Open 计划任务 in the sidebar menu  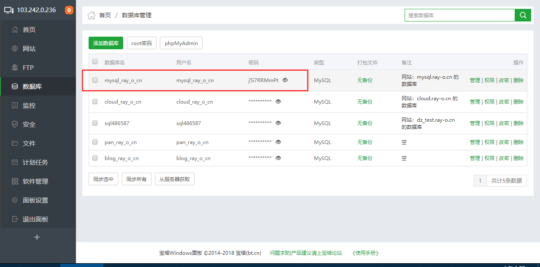click(x=35, y=163)
